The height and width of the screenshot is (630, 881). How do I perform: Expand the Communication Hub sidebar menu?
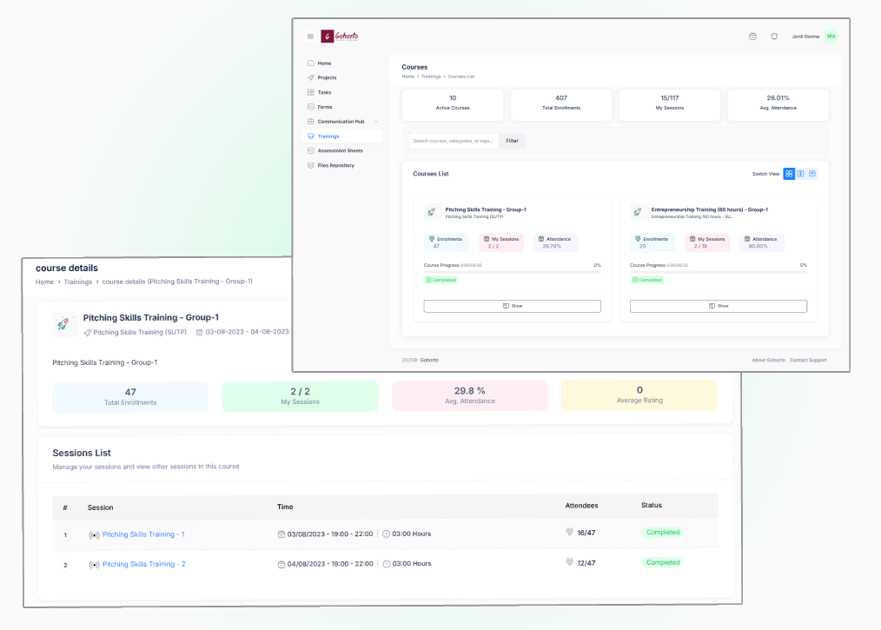pyautogui.click(x=341, y=122)
